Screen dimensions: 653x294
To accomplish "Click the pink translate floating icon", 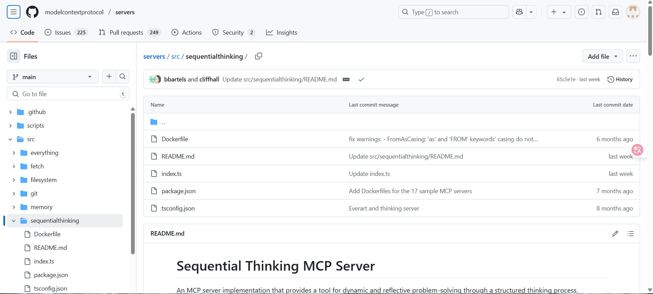I will (x=637, y=150).
